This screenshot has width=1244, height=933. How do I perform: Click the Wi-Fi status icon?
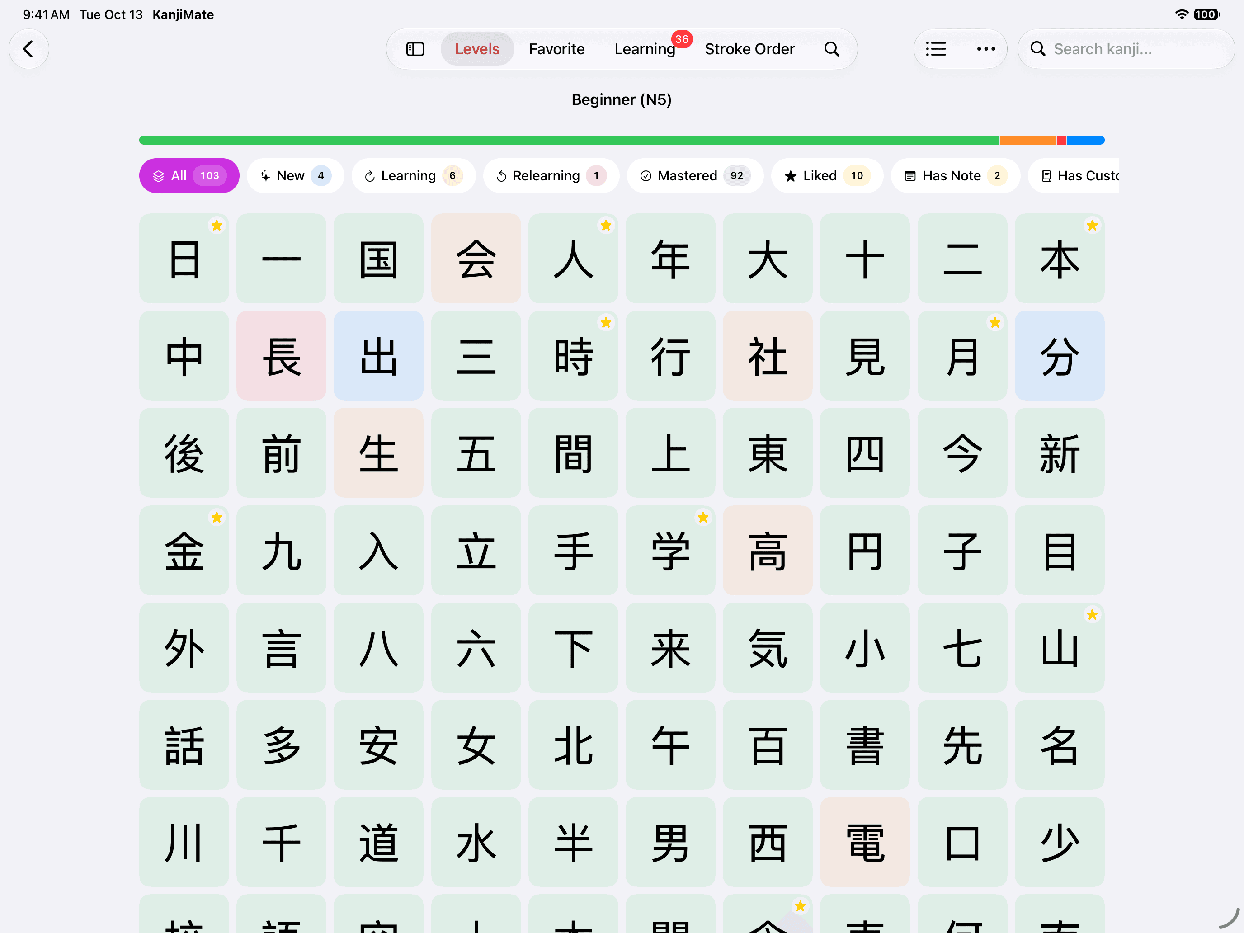(x=1182, y=14)
